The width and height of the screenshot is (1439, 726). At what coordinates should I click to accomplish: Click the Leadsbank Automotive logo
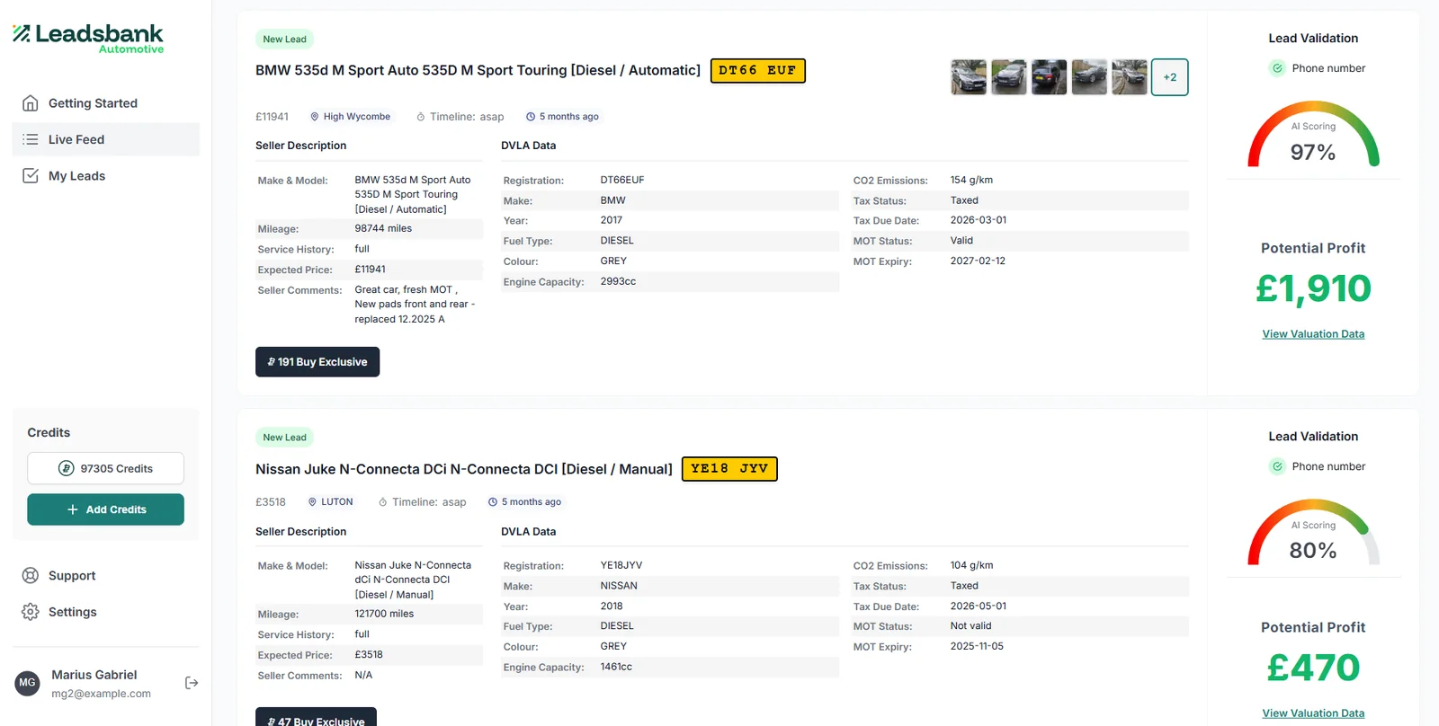pyautogui.click(x=88, y=39)
